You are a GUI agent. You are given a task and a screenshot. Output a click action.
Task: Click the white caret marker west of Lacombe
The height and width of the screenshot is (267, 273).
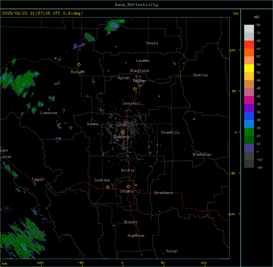click(126, 63)
